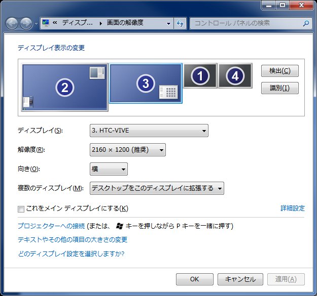This screenshot has width=317, height=296.
Task: Expand the arrow between ディスプ... and 画面の解像度
Action: point(101,23)
